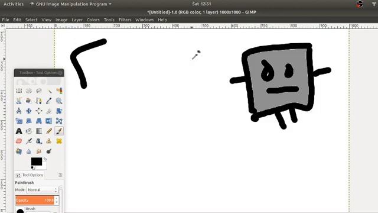Switch to the Tool Options tab

pos(30,175)
